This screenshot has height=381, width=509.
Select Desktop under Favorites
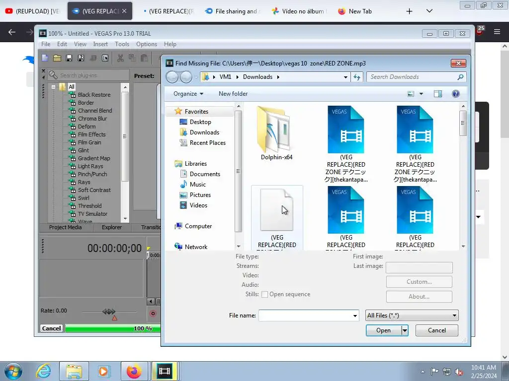[x=200, y=122]
